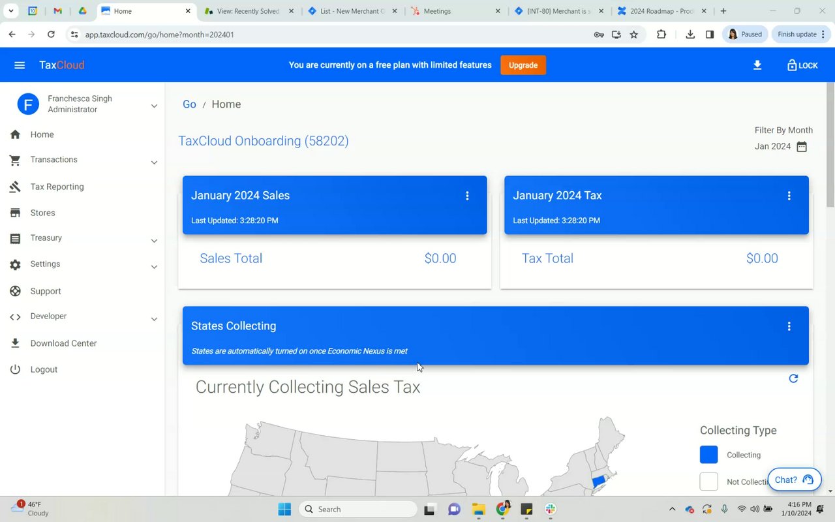
Task: Open the Chat? support widget
Action: click(794, 480)
